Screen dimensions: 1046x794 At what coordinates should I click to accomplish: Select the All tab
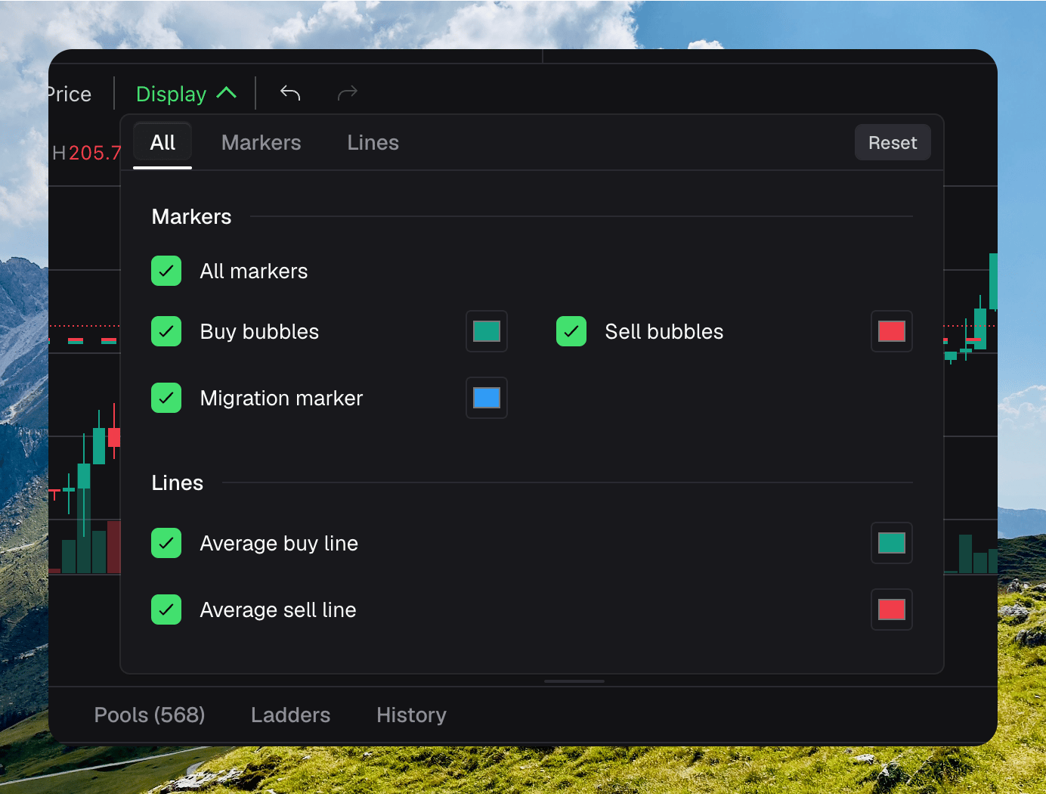pyautogui.click(x=162, y=143)
